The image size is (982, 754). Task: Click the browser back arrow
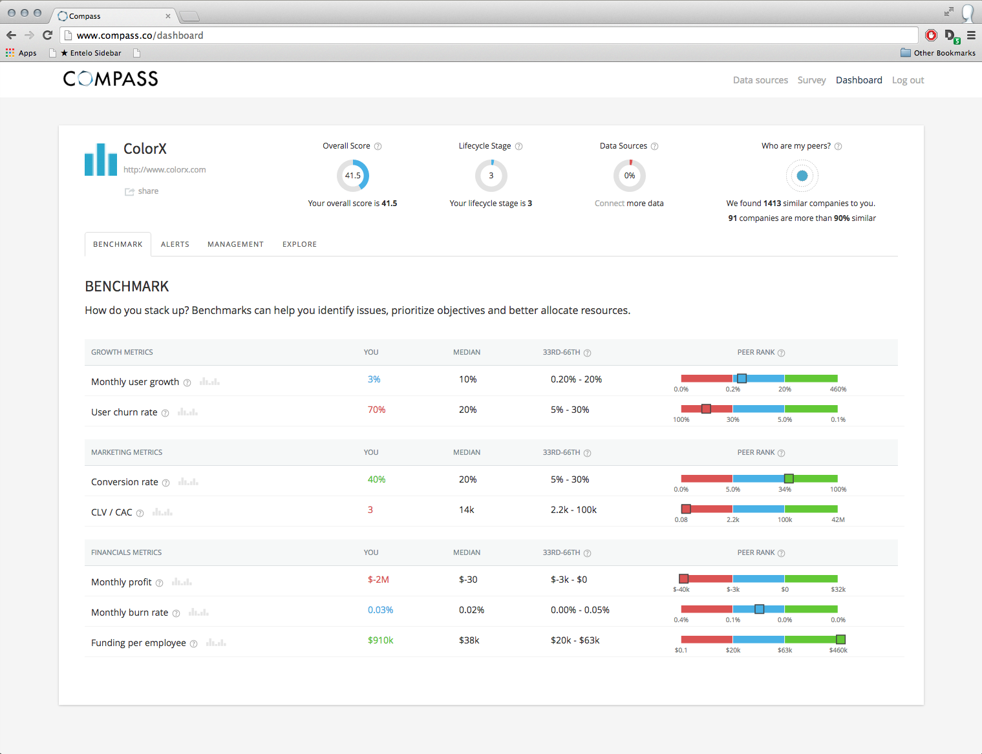click(11, 35)
